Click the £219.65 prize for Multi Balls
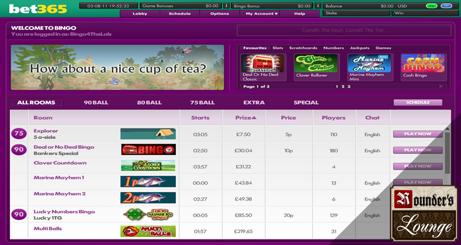The image size is (461, 245). pyautogui.click(x=243, y=232)
